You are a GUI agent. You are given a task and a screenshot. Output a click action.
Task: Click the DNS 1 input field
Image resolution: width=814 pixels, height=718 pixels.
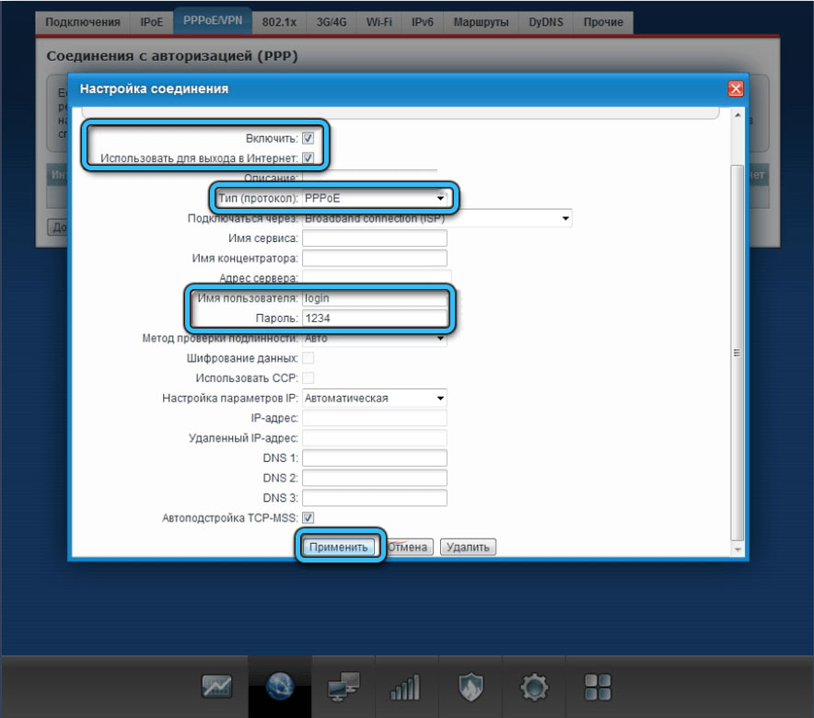click(x=374, y=457)
